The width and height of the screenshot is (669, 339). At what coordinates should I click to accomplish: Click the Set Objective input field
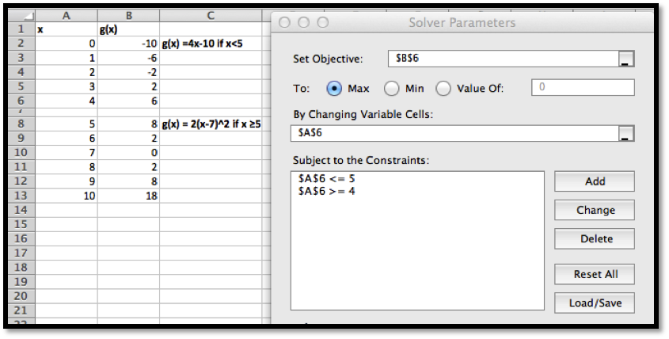(502, 59)
